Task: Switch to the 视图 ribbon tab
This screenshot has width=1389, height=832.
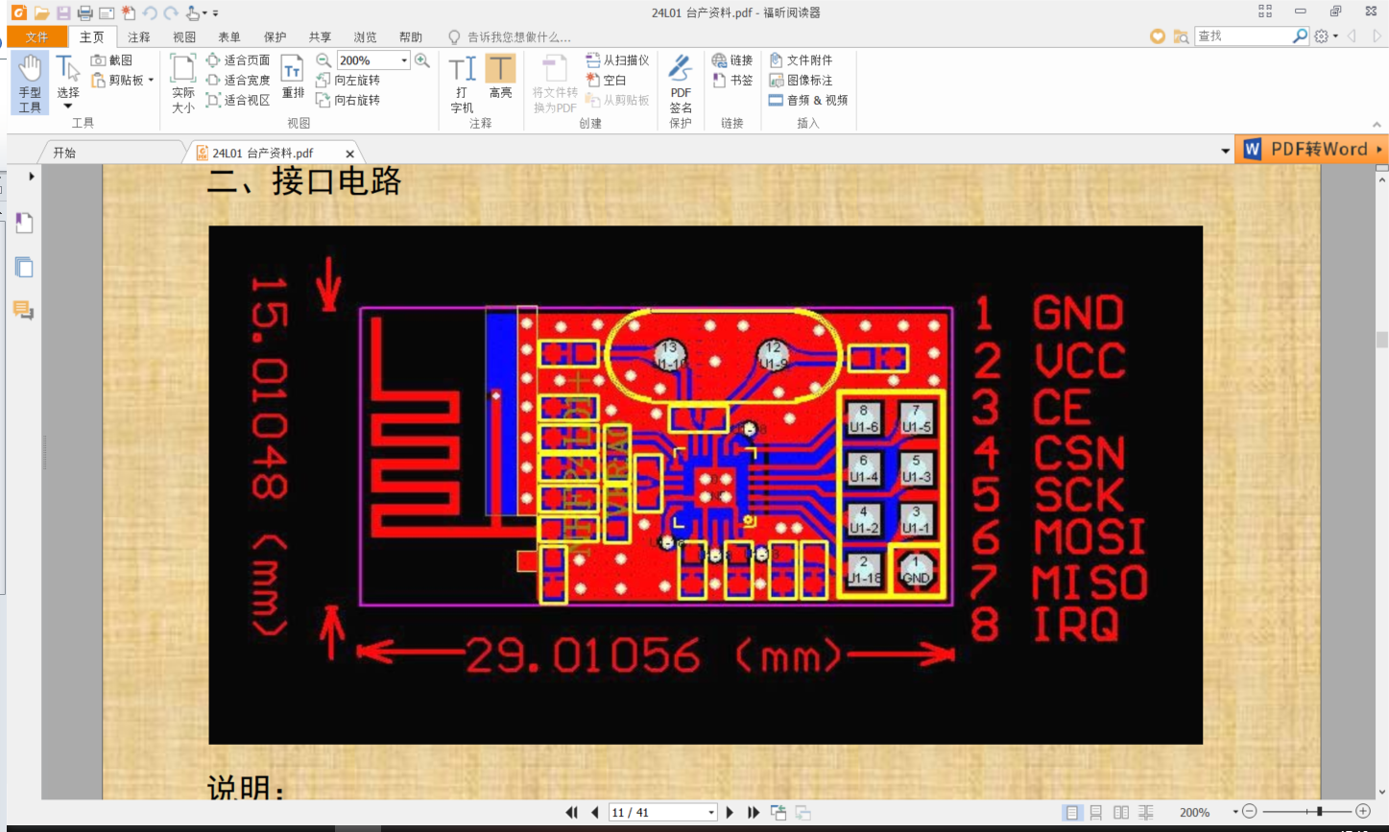Action: [184, 37]
